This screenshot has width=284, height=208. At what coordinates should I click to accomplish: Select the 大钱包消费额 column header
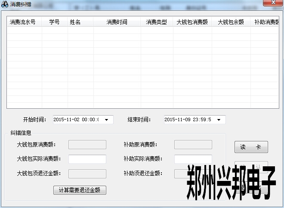click(192, 22)
